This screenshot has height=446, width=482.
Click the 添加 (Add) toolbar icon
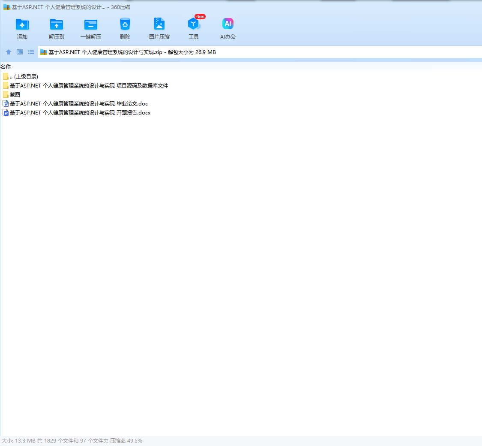[22, 24]
